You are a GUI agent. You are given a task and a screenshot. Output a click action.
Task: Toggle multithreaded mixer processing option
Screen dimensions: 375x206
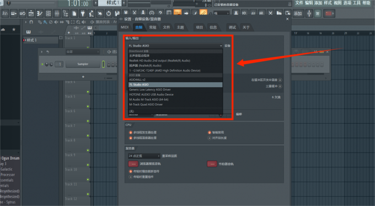pyautogui.click(x=131, y=138)
